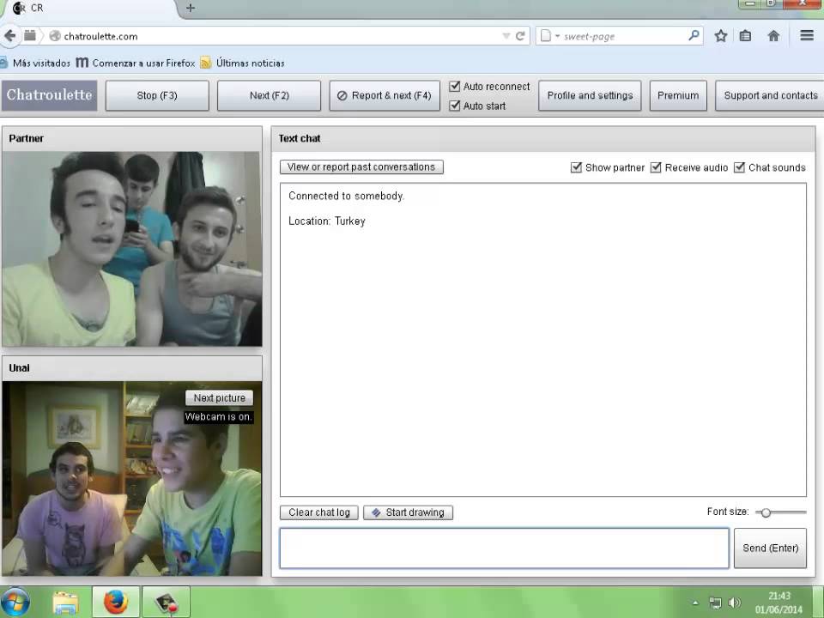
Task: Show hidden tray icons arrow
Action: [x=695, y=603]
